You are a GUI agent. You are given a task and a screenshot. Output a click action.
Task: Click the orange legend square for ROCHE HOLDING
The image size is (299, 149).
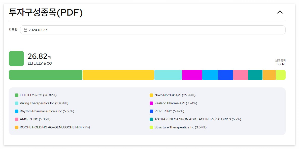click(x=17, y=127)
